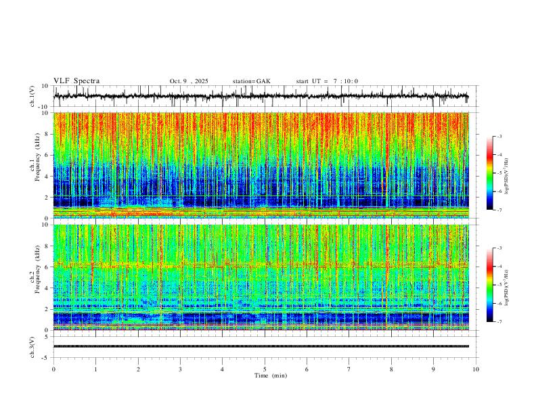Click the 'ch.3(V)' axis label
Image resolution: width=536 pixels, height=414 pixels.
[x=32, y=348]
